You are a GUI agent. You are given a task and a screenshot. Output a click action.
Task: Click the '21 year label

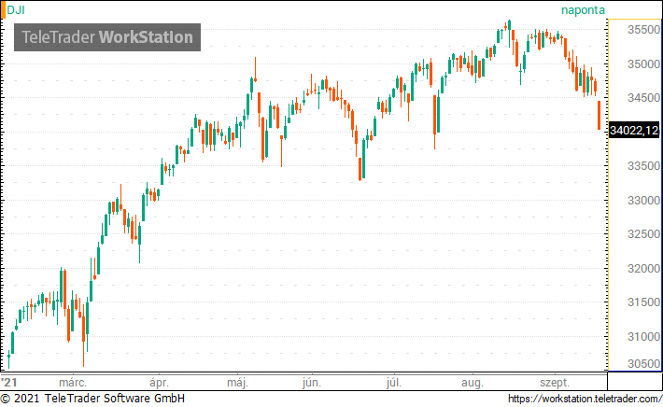(9, 383)
